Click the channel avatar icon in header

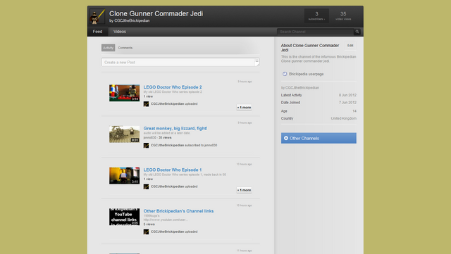pos(97,16)
